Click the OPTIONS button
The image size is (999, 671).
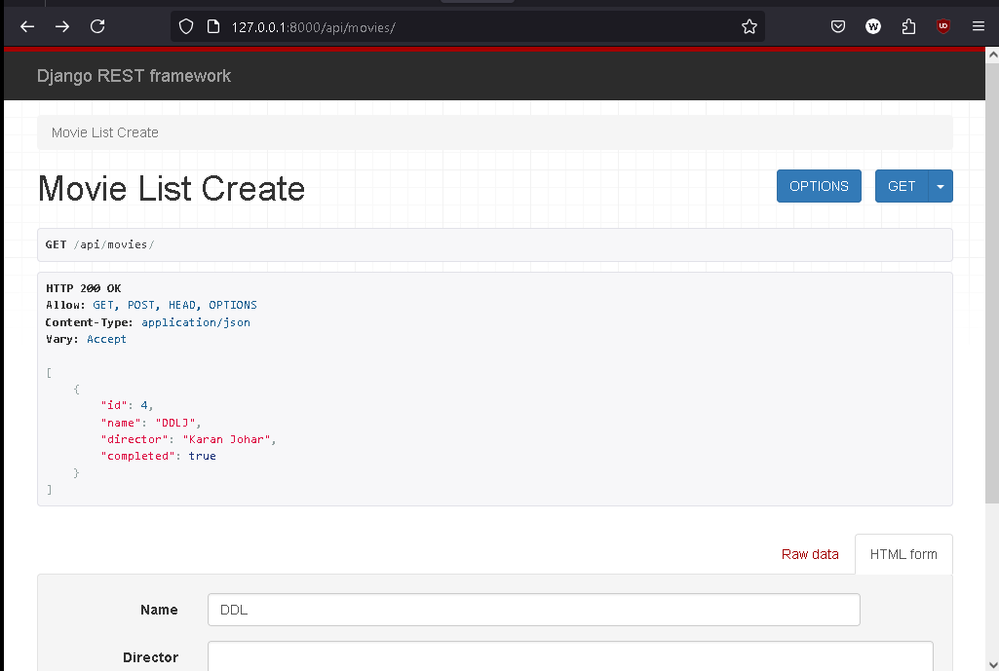tap(819, 186)
